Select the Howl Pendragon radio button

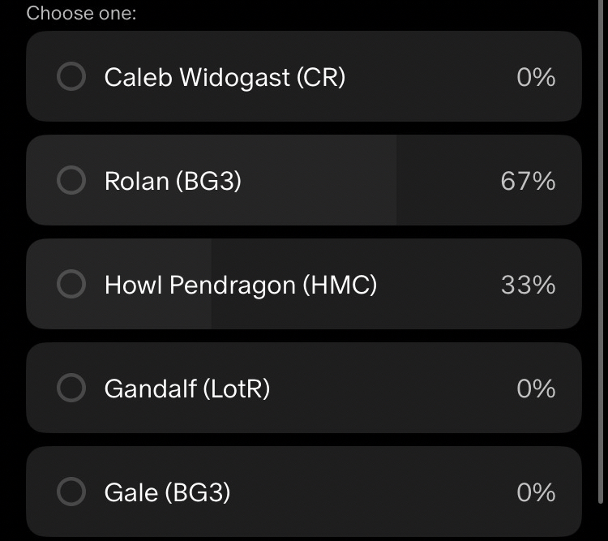coord(71,284)
